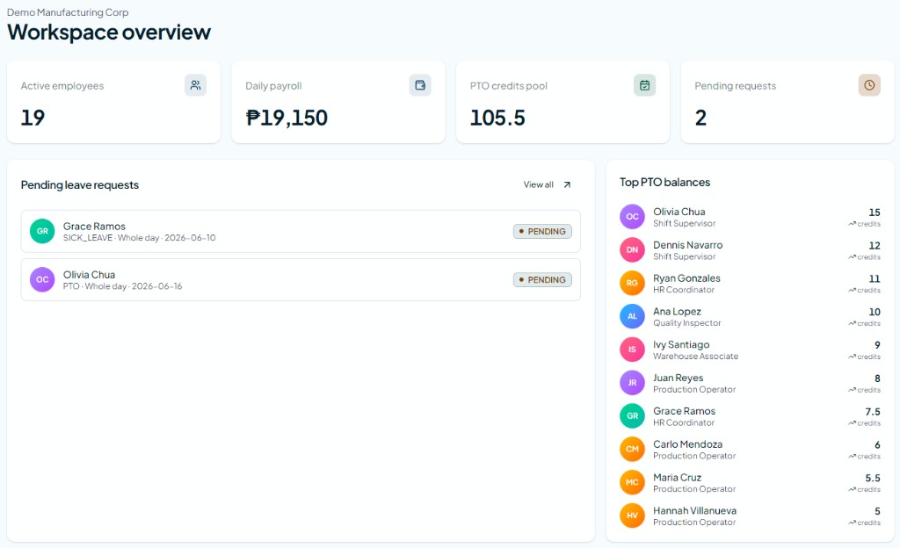Click the clock icon on Pending requests card
The width and height of the screenshot is (900, 548).
point(869,85)
